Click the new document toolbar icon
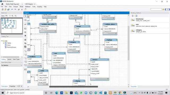 tap(3, 9)
